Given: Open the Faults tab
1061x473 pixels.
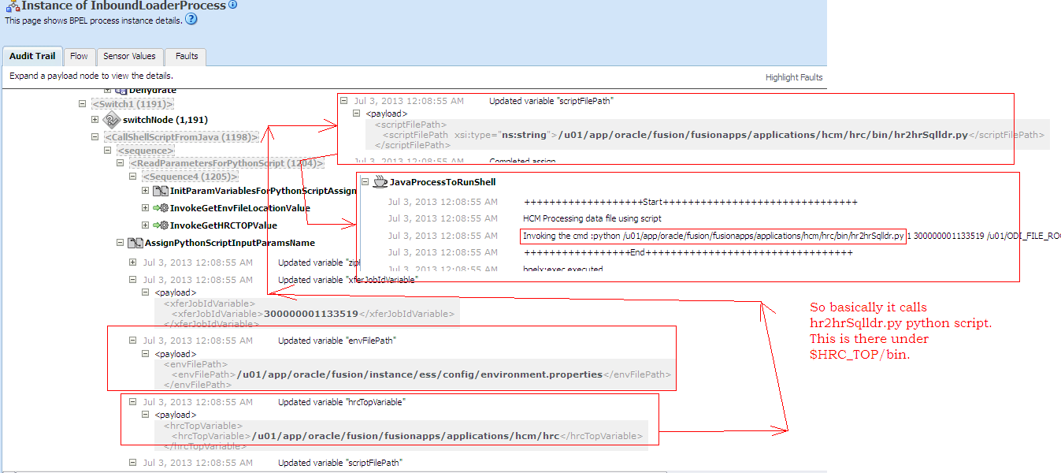Looking at the screenshot, I should coord(185,56).
